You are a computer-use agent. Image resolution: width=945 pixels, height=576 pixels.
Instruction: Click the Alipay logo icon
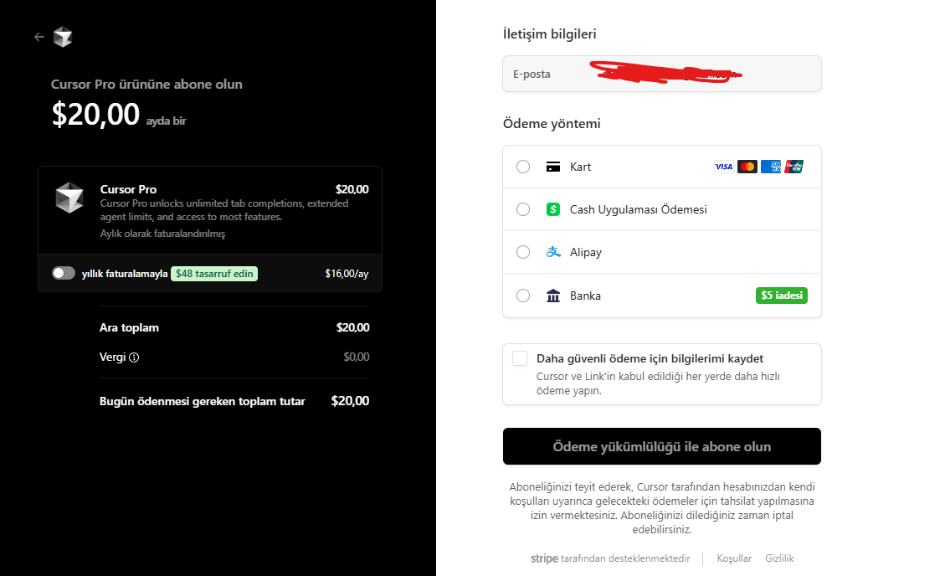(x=552, y=253)
